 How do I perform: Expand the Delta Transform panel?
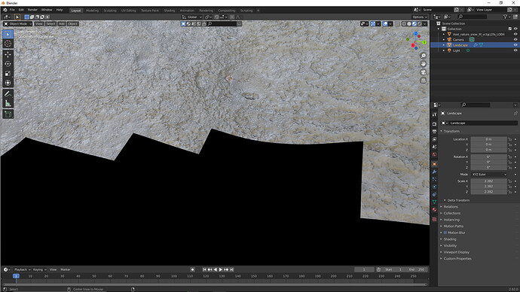click(x=458, y=200)
